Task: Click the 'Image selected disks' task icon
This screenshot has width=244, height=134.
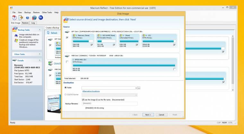Action: tap(16, 35)
